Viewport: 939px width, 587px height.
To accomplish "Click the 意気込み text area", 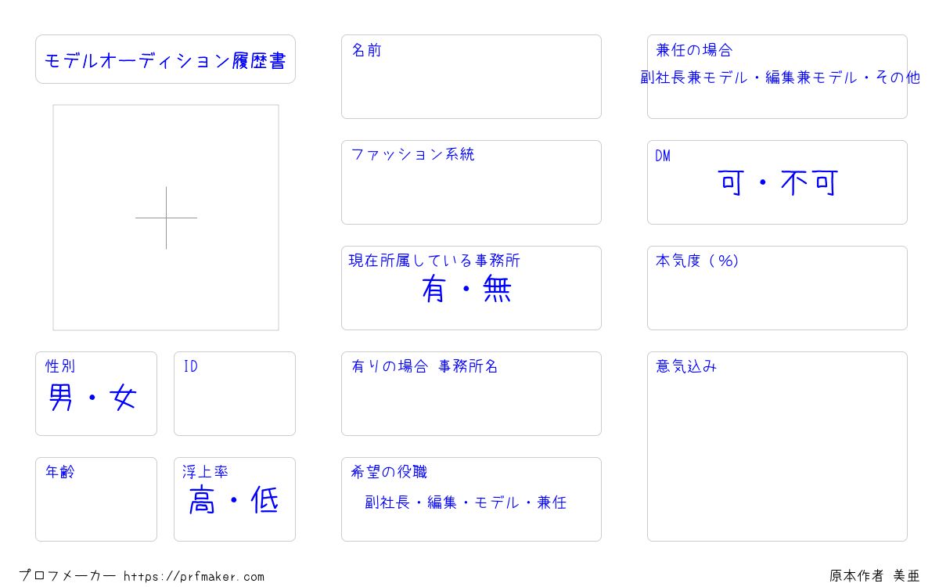I will (x=777, y=446).
